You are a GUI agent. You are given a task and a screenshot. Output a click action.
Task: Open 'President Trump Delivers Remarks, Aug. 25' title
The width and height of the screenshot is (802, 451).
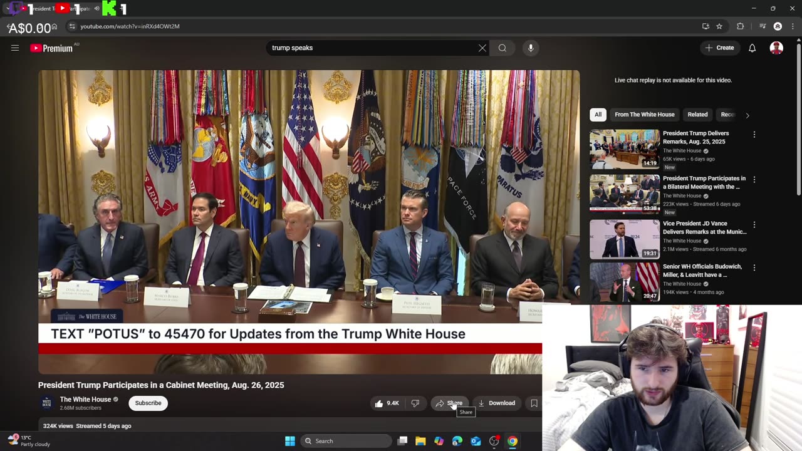tap(695, 137)
